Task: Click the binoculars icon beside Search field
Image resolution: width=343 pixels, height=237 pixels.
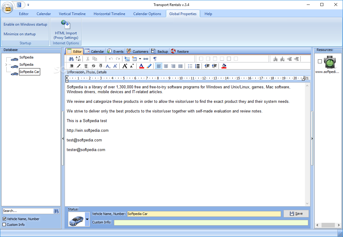Action: [x=56, y=211]
